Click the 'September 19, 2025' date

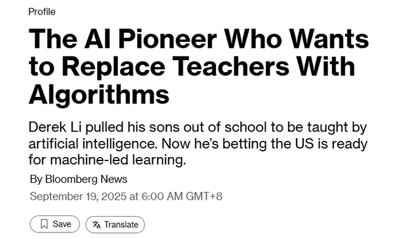pyautogui.click(x=78, y=196)
